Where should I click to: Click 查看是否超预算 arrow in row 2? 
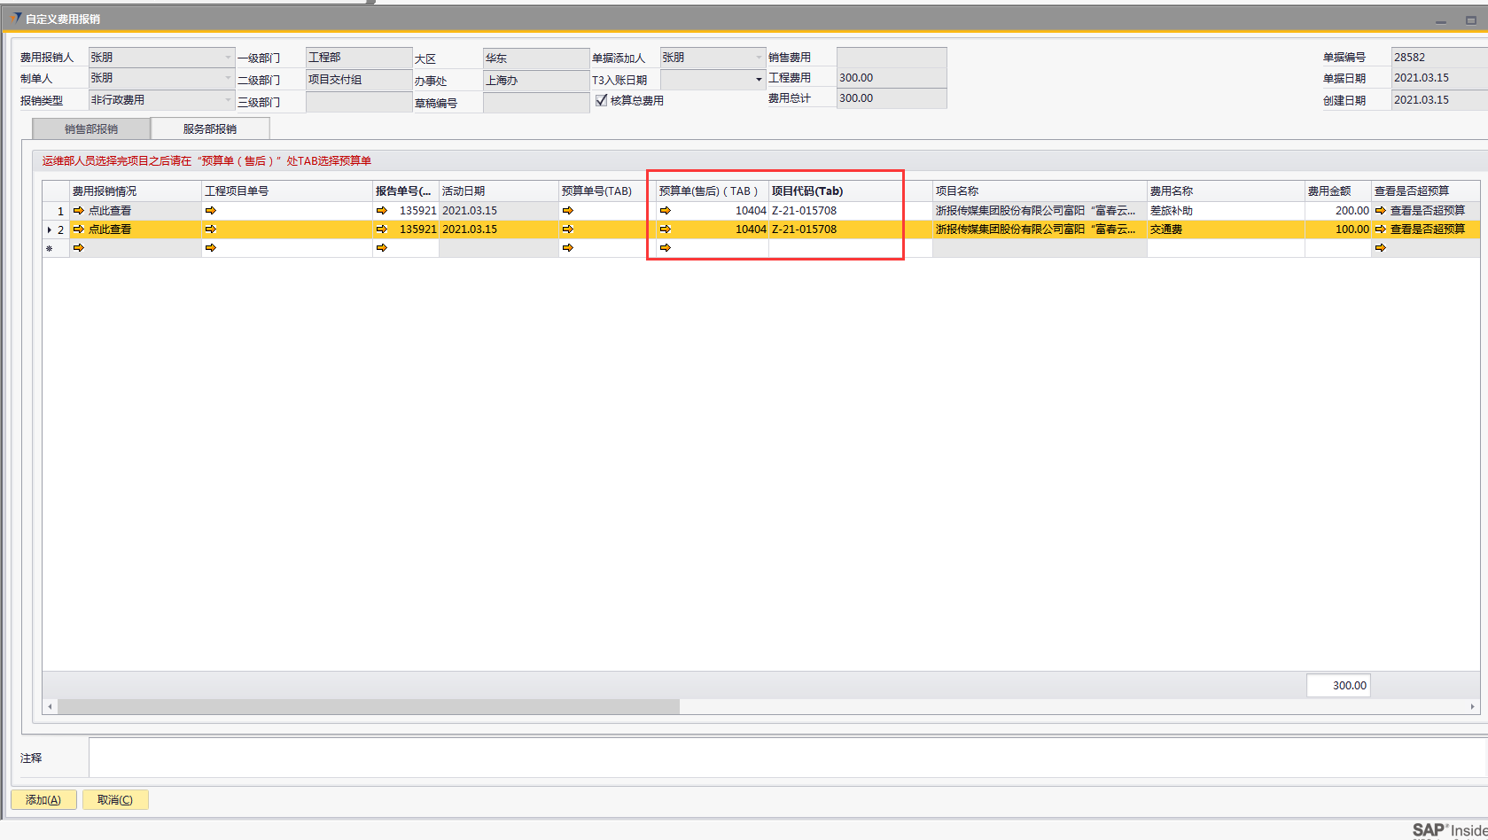[x=1381, y=229]
